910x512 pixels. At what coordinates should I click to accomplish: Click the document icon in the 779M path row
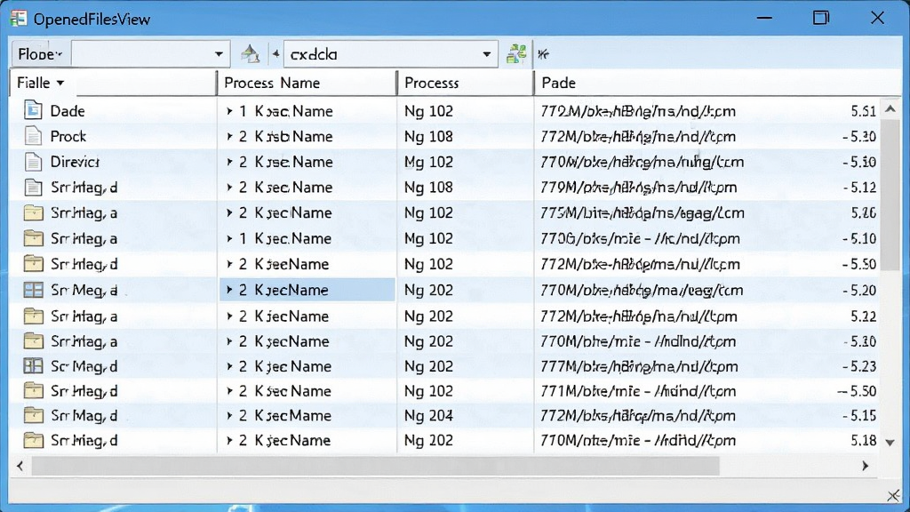[x=33, y=187]
